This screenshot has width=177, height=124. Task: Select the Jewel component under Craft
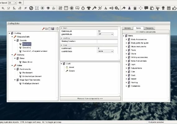click(71, 67)
